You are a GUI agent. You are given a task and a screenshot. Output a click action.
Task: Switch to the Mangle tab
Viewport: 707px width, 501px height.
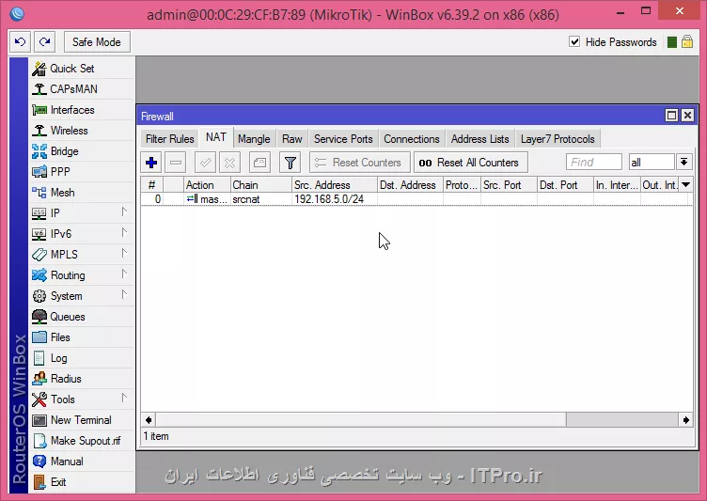point(254,139)
